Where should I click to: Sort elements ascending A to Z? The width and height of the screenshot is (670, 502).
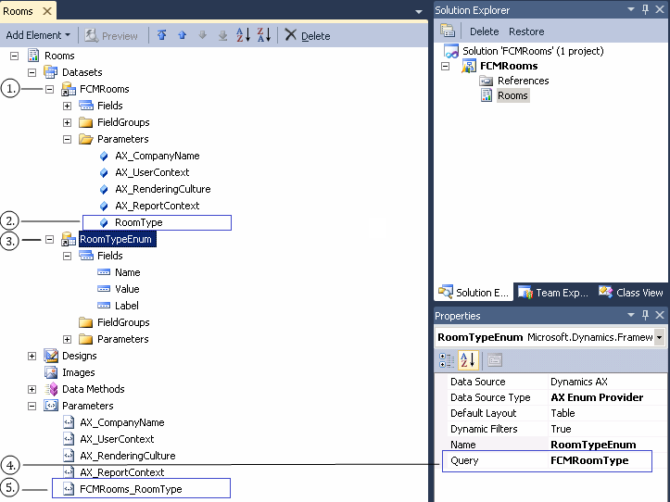(x=243, y=35)
